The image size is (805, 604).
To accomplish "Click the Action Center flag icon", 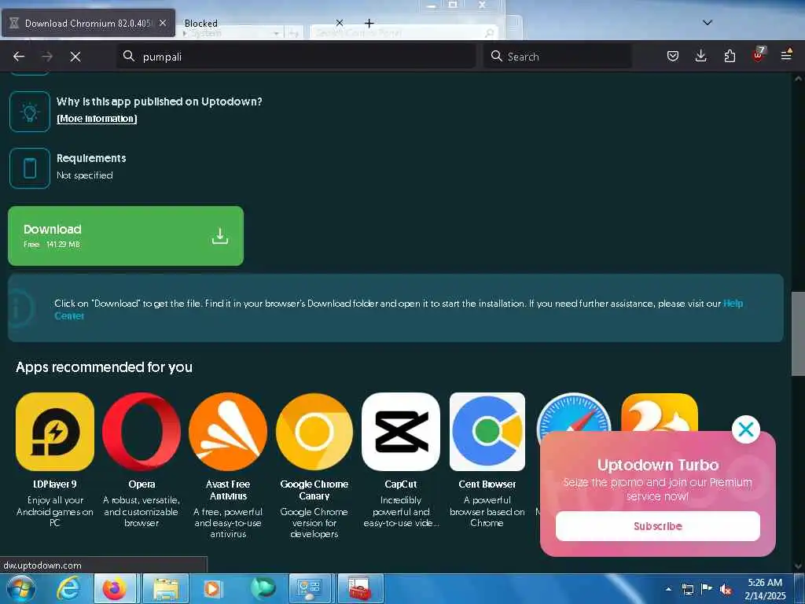I will tap(707, 589).
